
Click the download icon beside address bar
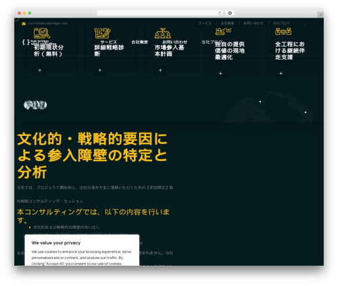click(230, 13)
